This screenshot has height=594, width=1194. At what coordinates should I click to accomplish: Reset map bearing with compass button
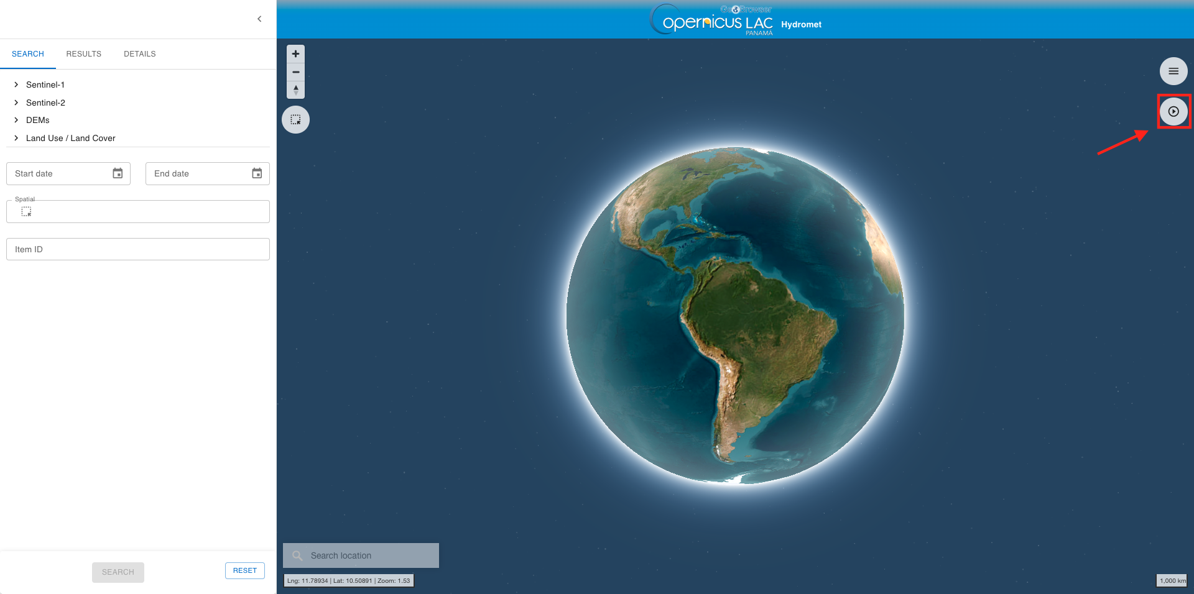pos(295,90)
